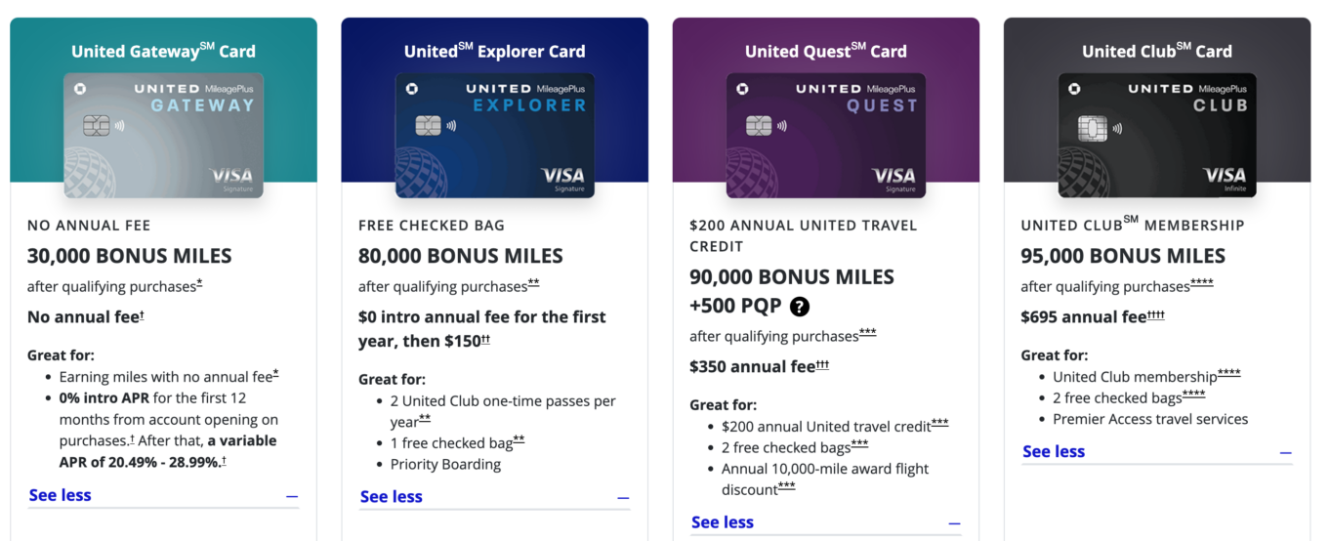The image size is (1330, 541).
Task: Click United Gateway Card title header
Action: pos(163,51)
